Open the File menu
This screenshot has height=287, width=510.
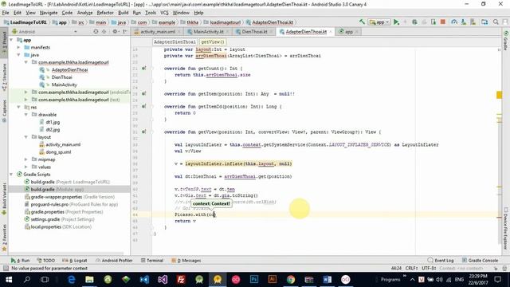coord(6,13)
